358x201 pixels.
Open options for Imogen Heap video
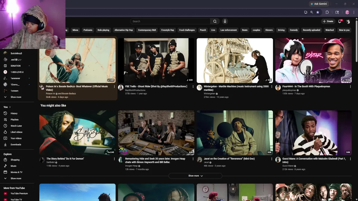pos(193,159)
